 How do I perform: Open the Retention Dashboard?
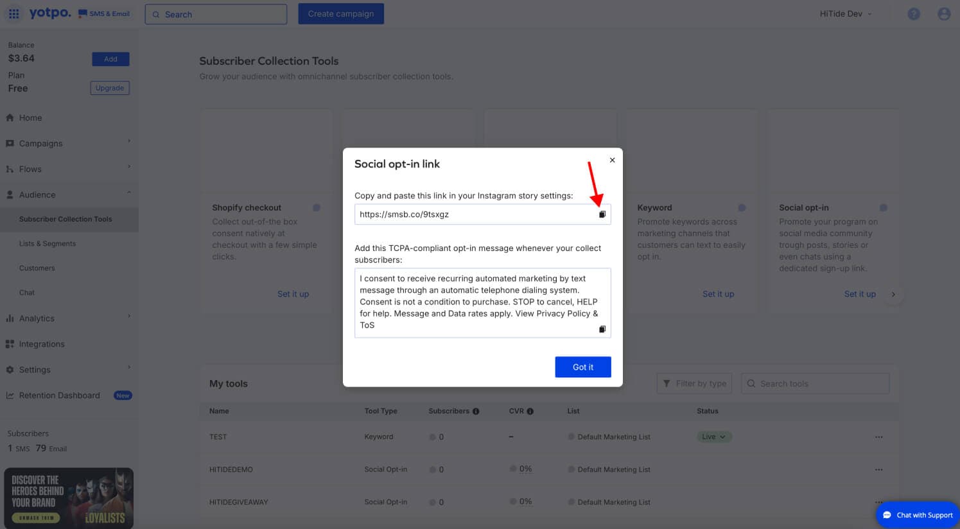pos(60,395)
